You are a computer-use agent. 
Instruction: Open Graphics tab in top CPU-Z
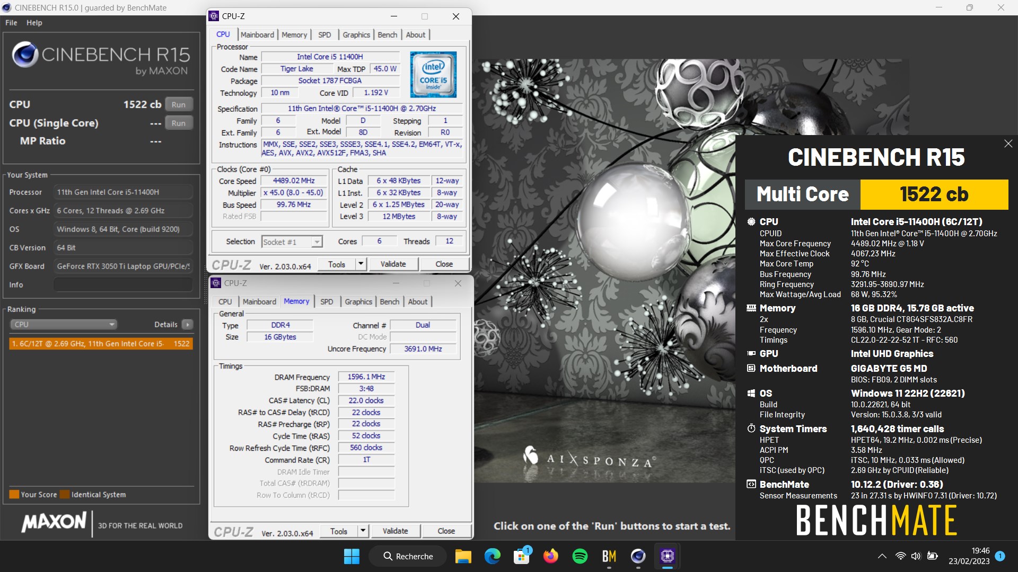pyautogui.click(x=356, y=34)
